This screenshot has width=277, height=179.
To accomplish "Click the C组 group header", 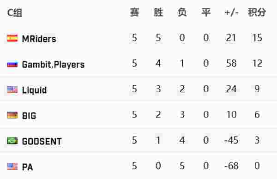I will pos(15,13).
